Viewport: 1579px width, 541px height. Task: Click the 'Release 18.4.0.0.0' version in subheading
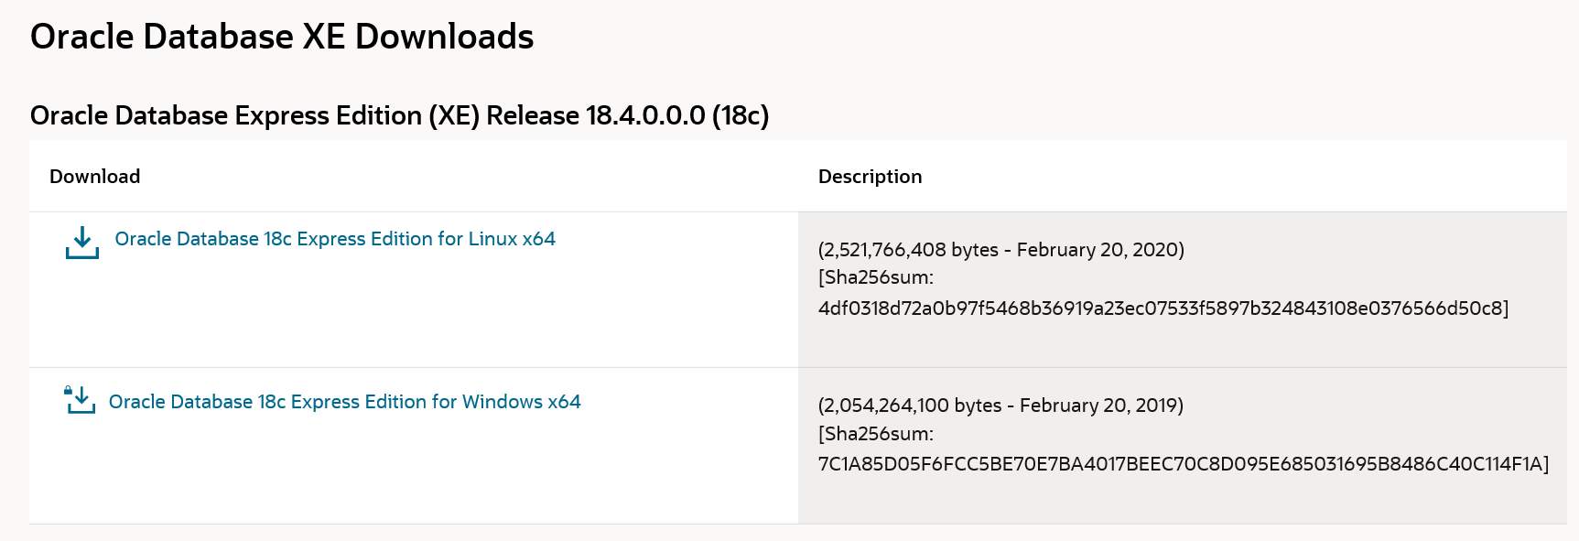pos(596,116)
